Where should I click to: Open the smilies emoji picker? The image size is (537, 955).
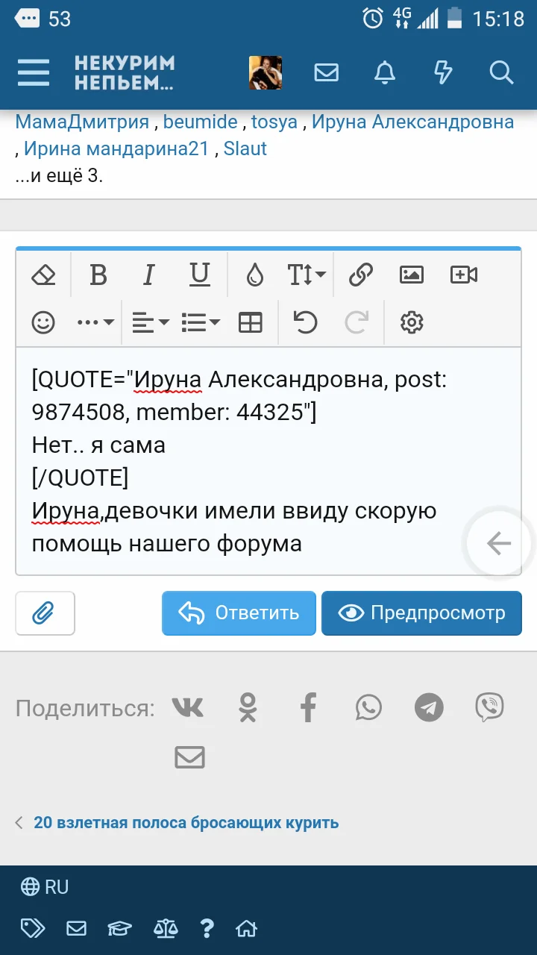(x=44, y=322)
